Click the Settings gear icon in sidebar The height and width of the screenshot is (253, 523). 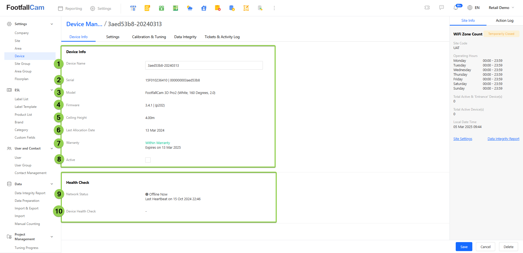click(9, 24)
